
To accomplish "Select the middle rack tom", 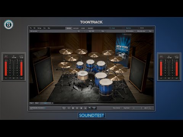I will coord(90,64).
